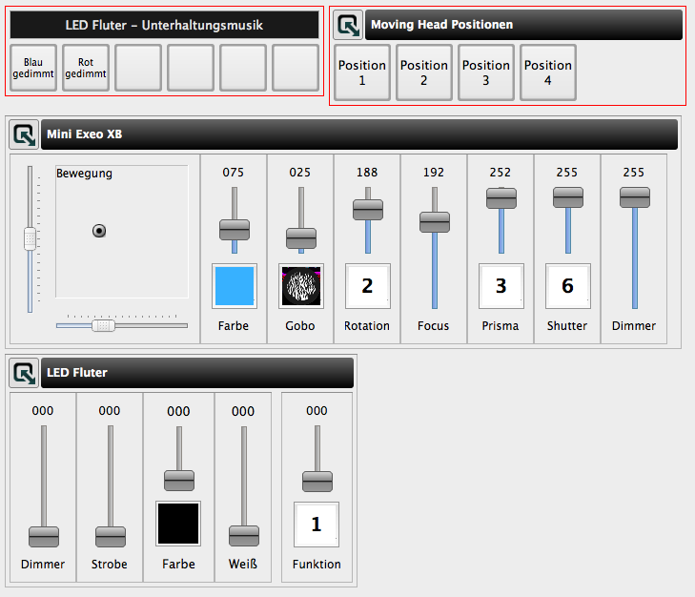Viewport: 695px width, 597px height.
Task: Click the Mini Exeo XB Farbe blue swatch
Action: (x=235, y=286)
